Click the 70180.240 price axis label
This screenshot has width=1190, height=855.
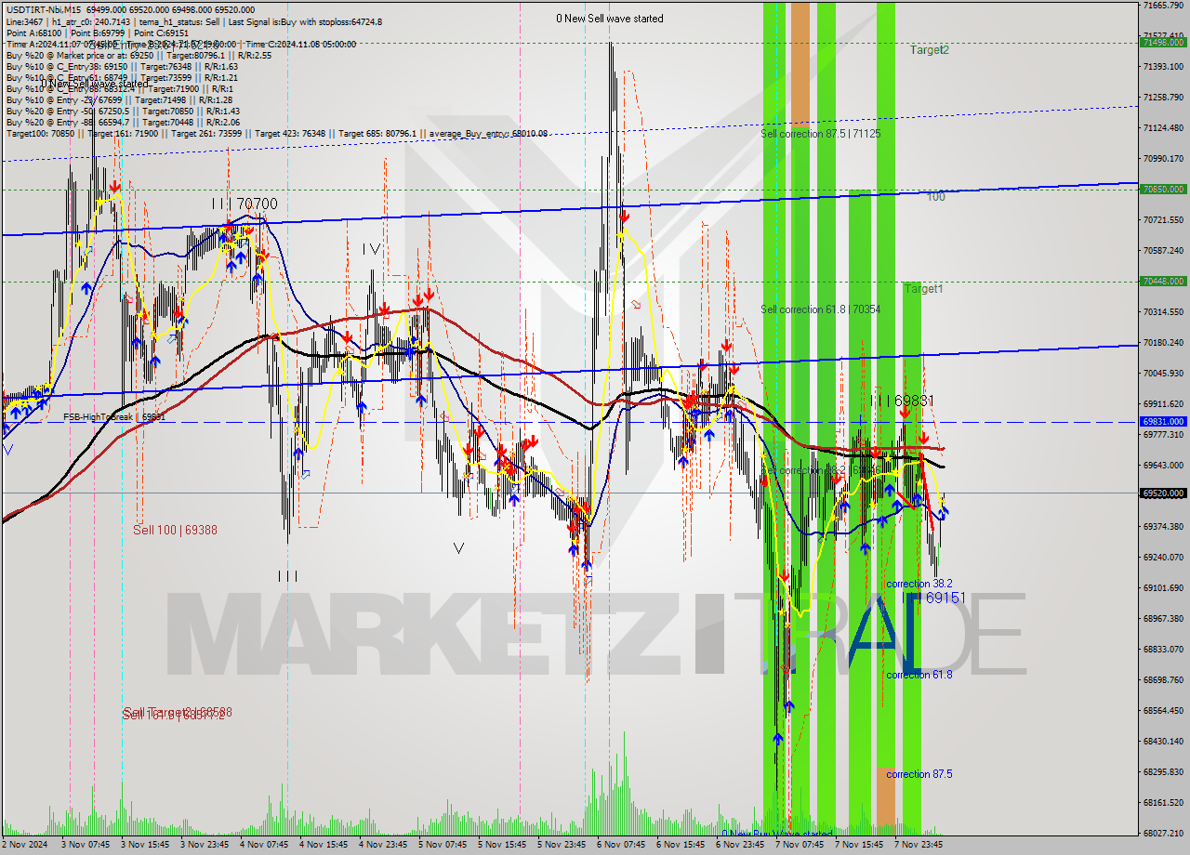(x=1163, y=343)
